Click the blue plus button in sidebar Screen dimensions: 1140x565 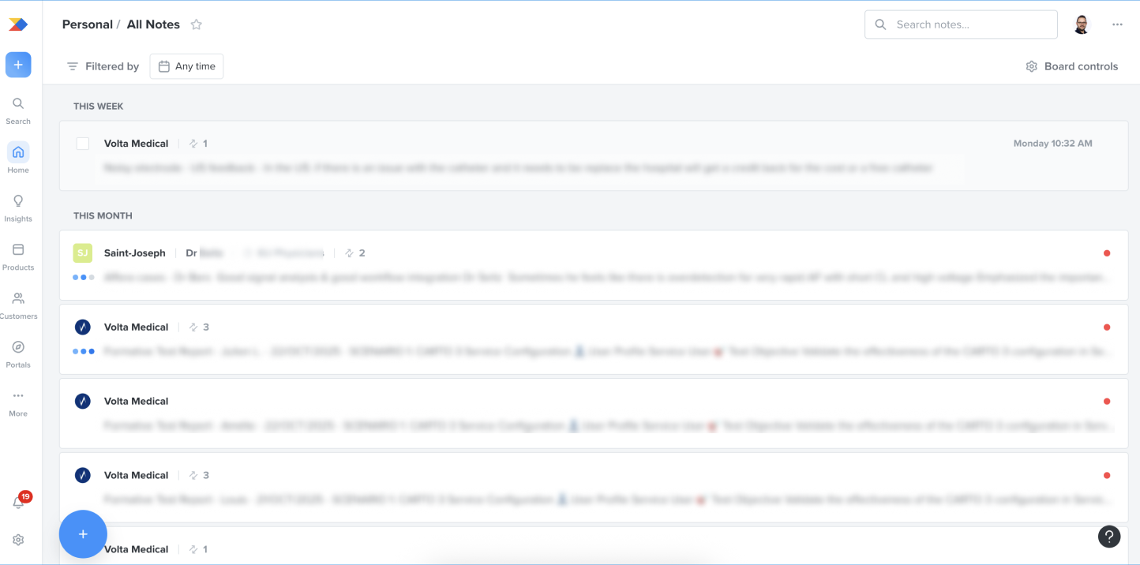[18, 65]
